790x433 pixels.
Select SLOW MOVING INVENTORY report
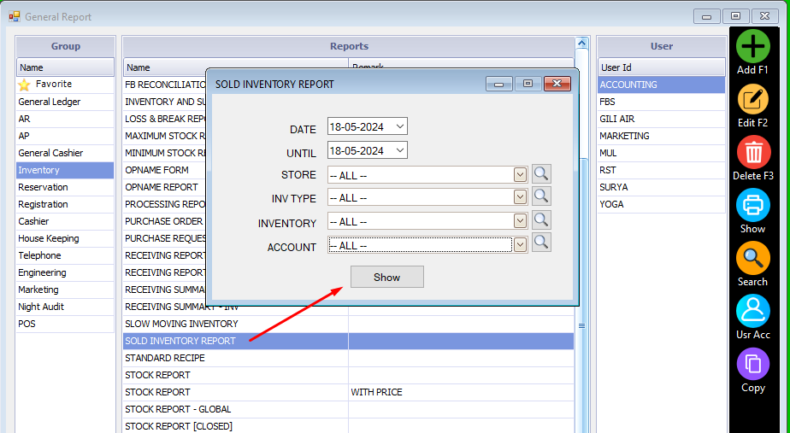(x=348, y=324)
